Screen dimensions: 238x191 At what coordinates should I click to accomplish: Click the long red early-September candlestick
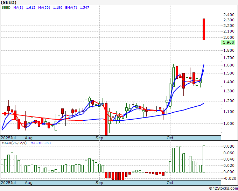click(x=106, y=118)
